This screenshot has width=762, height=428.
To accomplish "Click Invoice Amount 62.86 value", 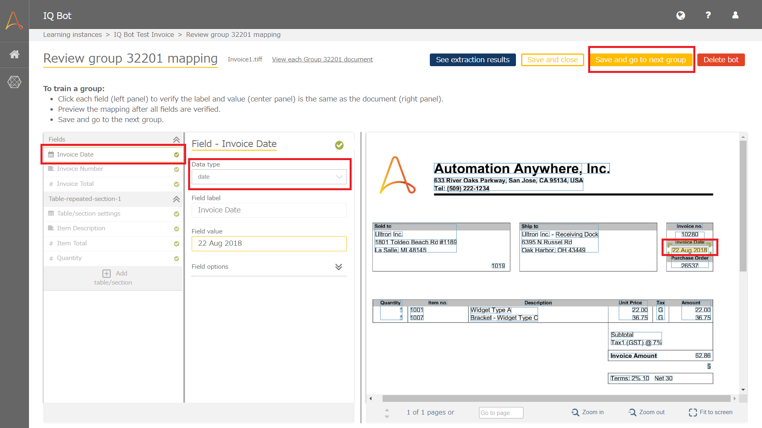I will (x=702, y=355).
